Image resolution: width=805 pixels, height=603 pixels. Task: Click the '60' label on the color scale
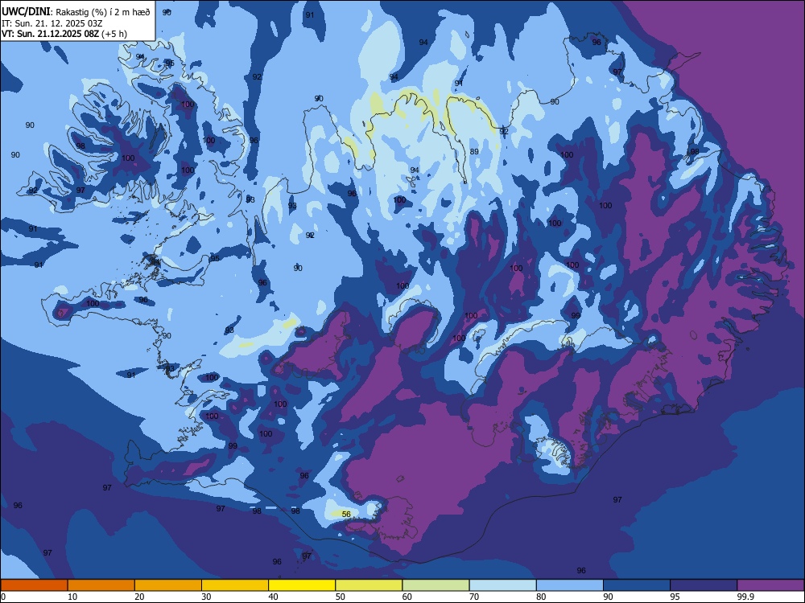pos(407,597)
